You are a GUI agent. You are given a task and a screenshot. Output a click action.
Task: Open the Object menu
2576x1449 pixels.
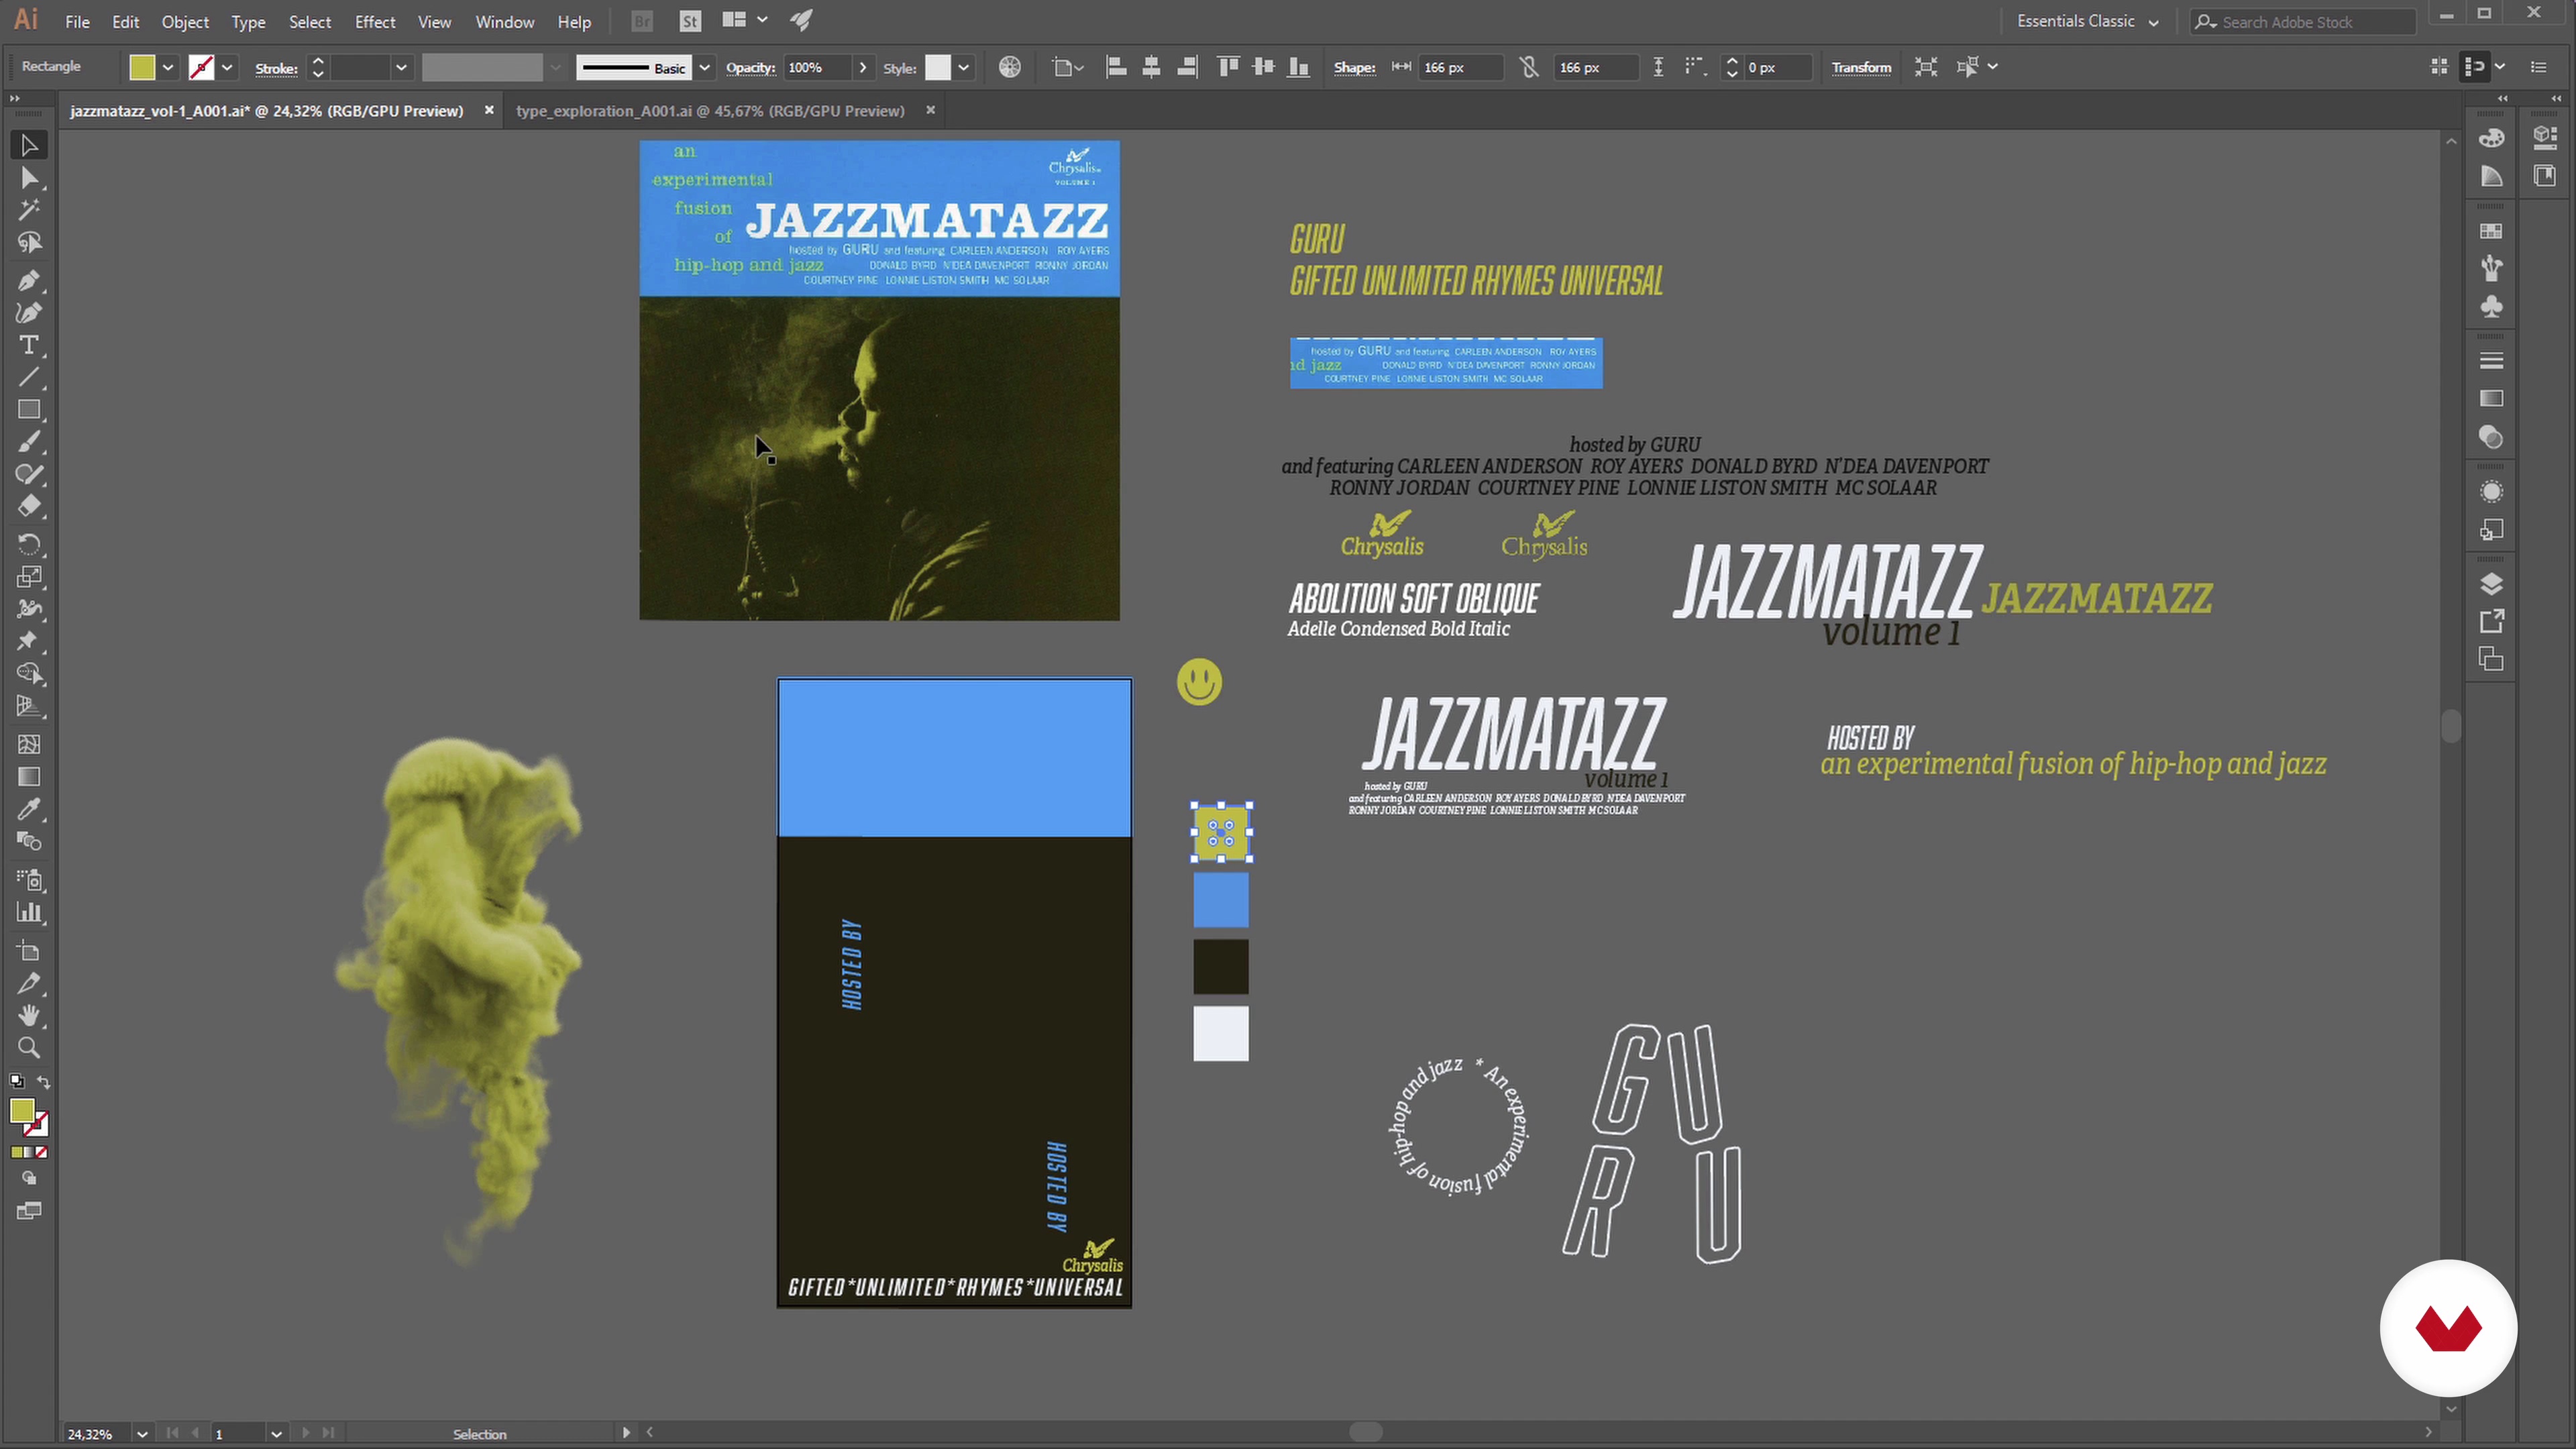pyautogui.click(x=185, y=21)
